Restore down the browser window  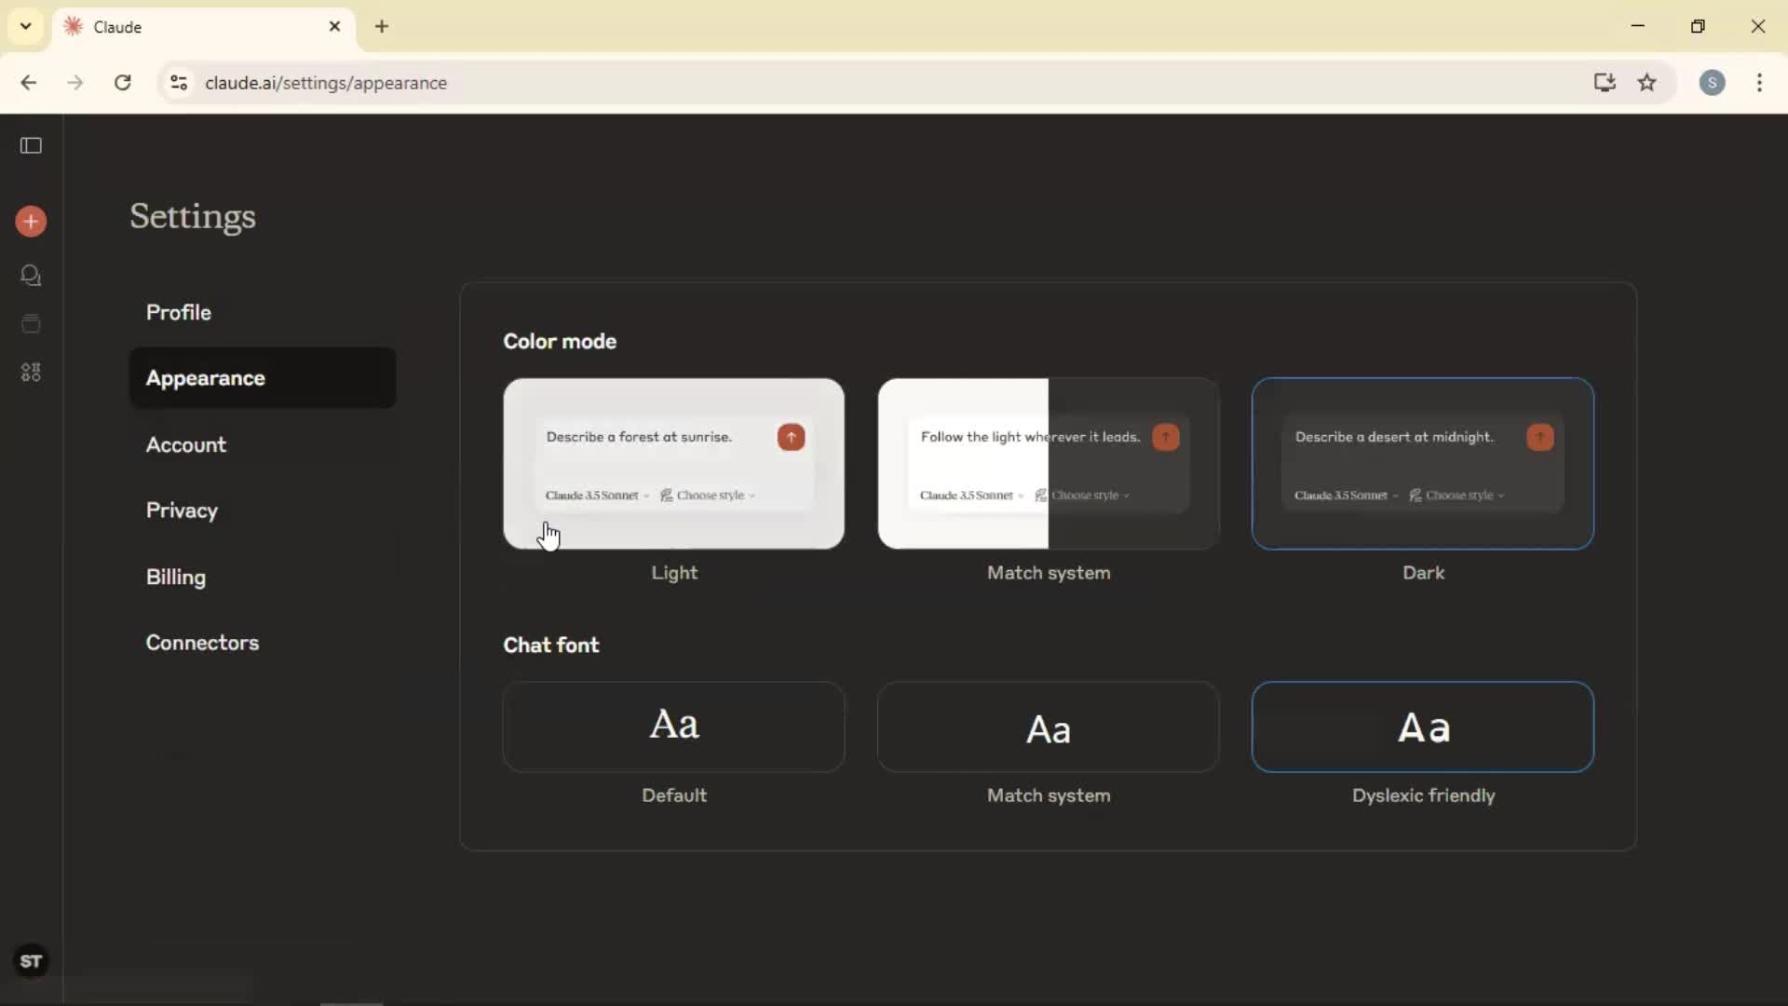coord(1698,26)
